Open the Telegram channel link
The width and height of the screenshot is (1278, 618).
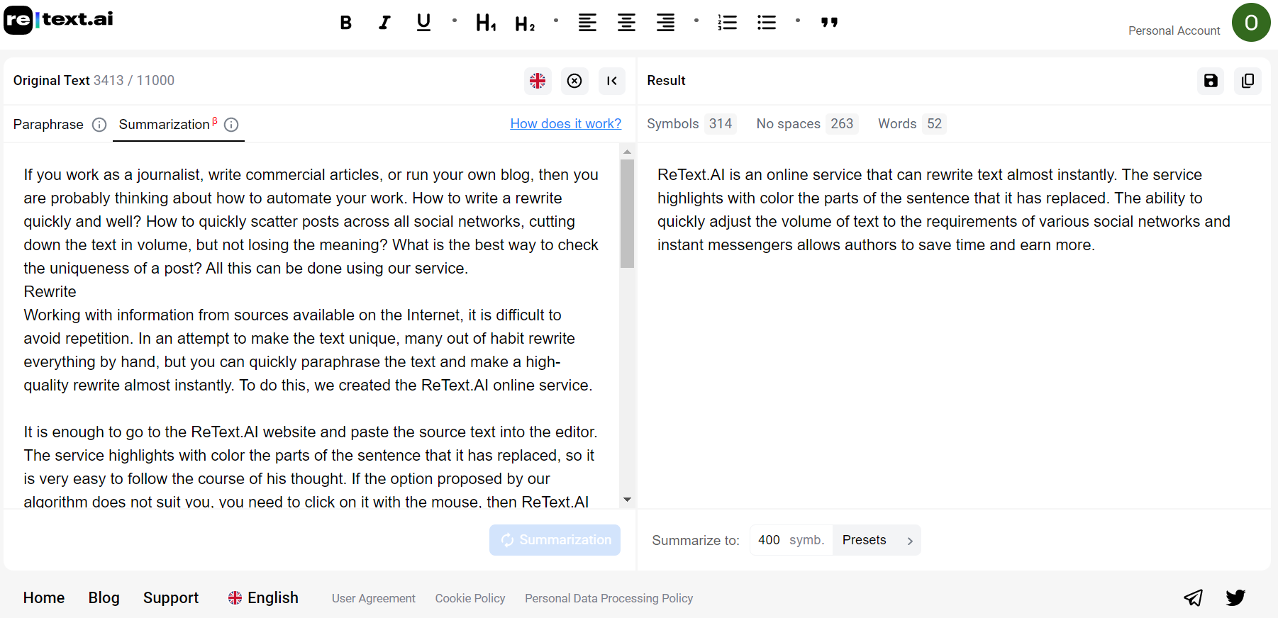(1193, 597)
